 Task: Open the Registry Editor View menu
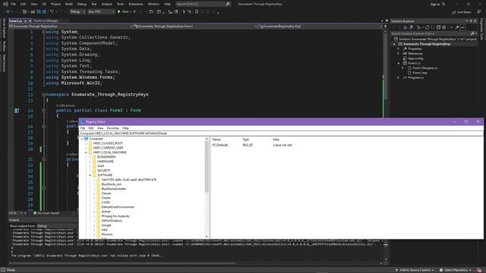[100, 128]
